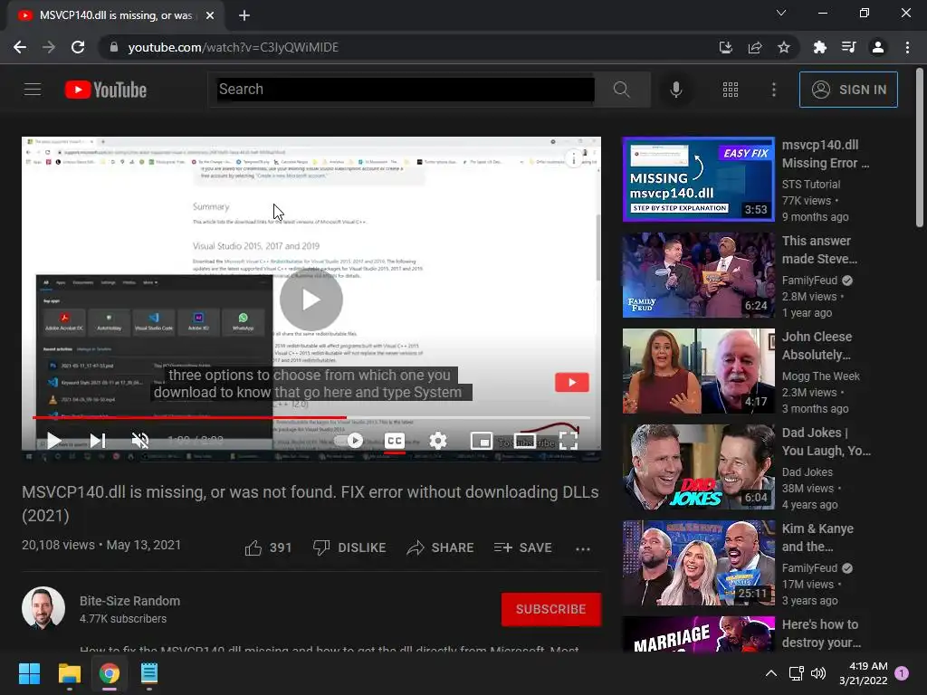Open Chrome profile icon
Screen dimensions: 927x695
point(878,47)
